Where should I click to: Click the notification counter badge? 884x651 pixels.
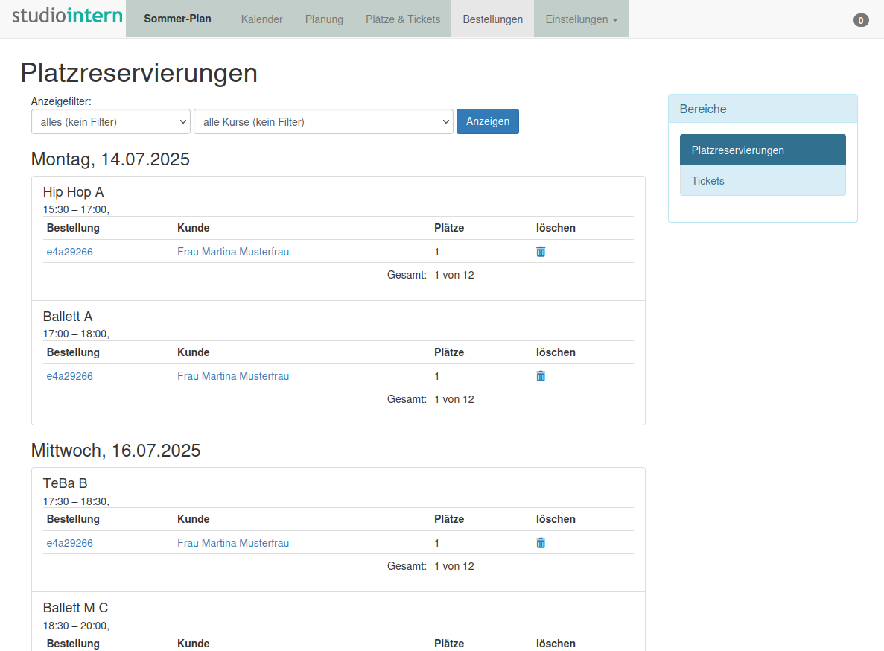pyautogui.click(x=861, y=21)
